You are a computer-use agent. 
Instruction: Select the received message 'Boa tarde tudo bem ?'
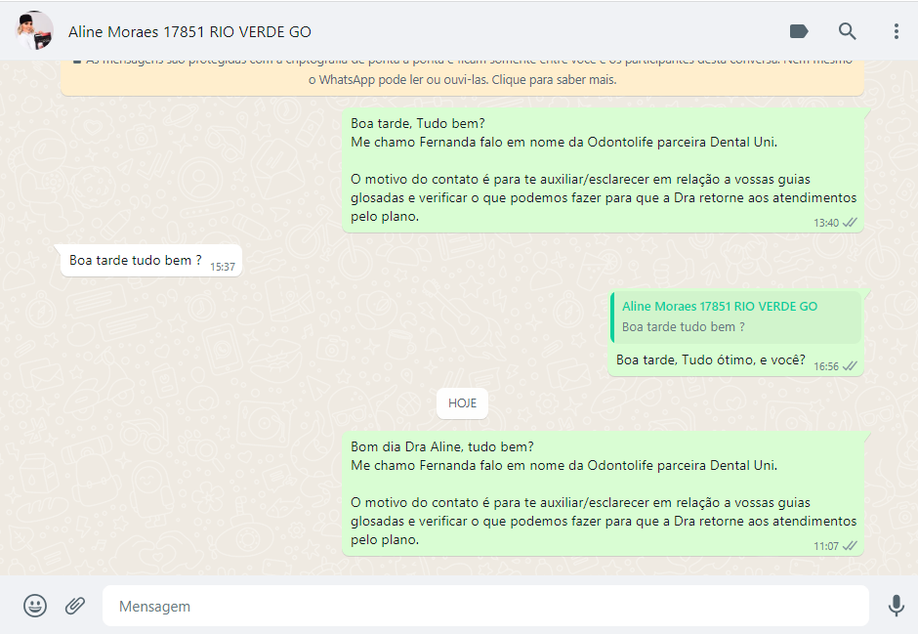[x=150, y=261]
